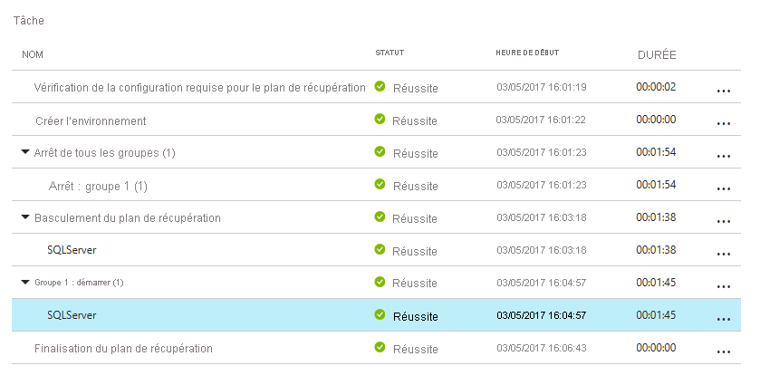Select SQLServer under Basculement du plan

(x=72, y=250)
